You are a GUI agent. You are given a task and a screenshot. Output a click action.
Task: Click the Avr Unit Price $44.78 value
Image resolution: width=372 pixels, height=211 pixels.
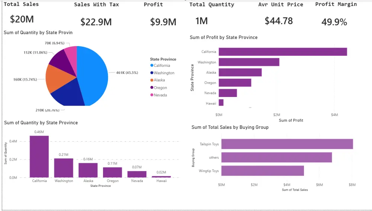pos(279,21)
